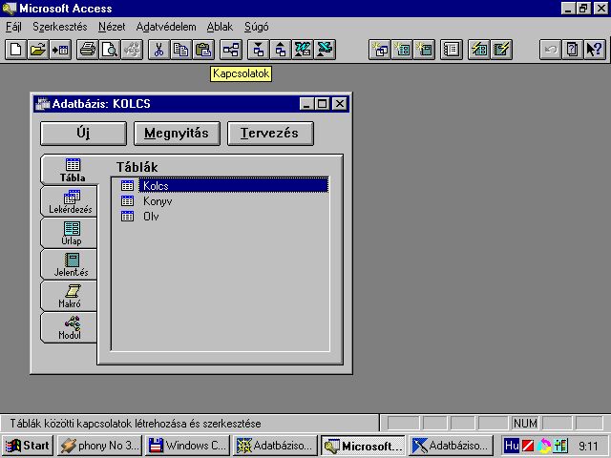The width and height of the screenshot is (611, 458).
Task: Click the Paste clipboard toolbar icon
Action: [x=203, y=50]
